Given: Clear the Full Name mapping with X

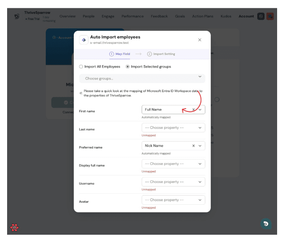Looking at the screenshot, I should [193, 109].
